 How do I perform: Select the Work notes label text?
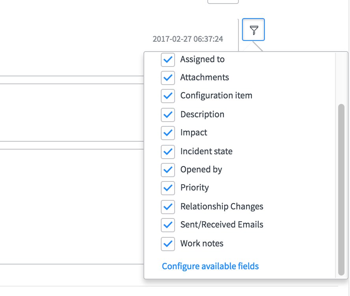tap(202, 243)
